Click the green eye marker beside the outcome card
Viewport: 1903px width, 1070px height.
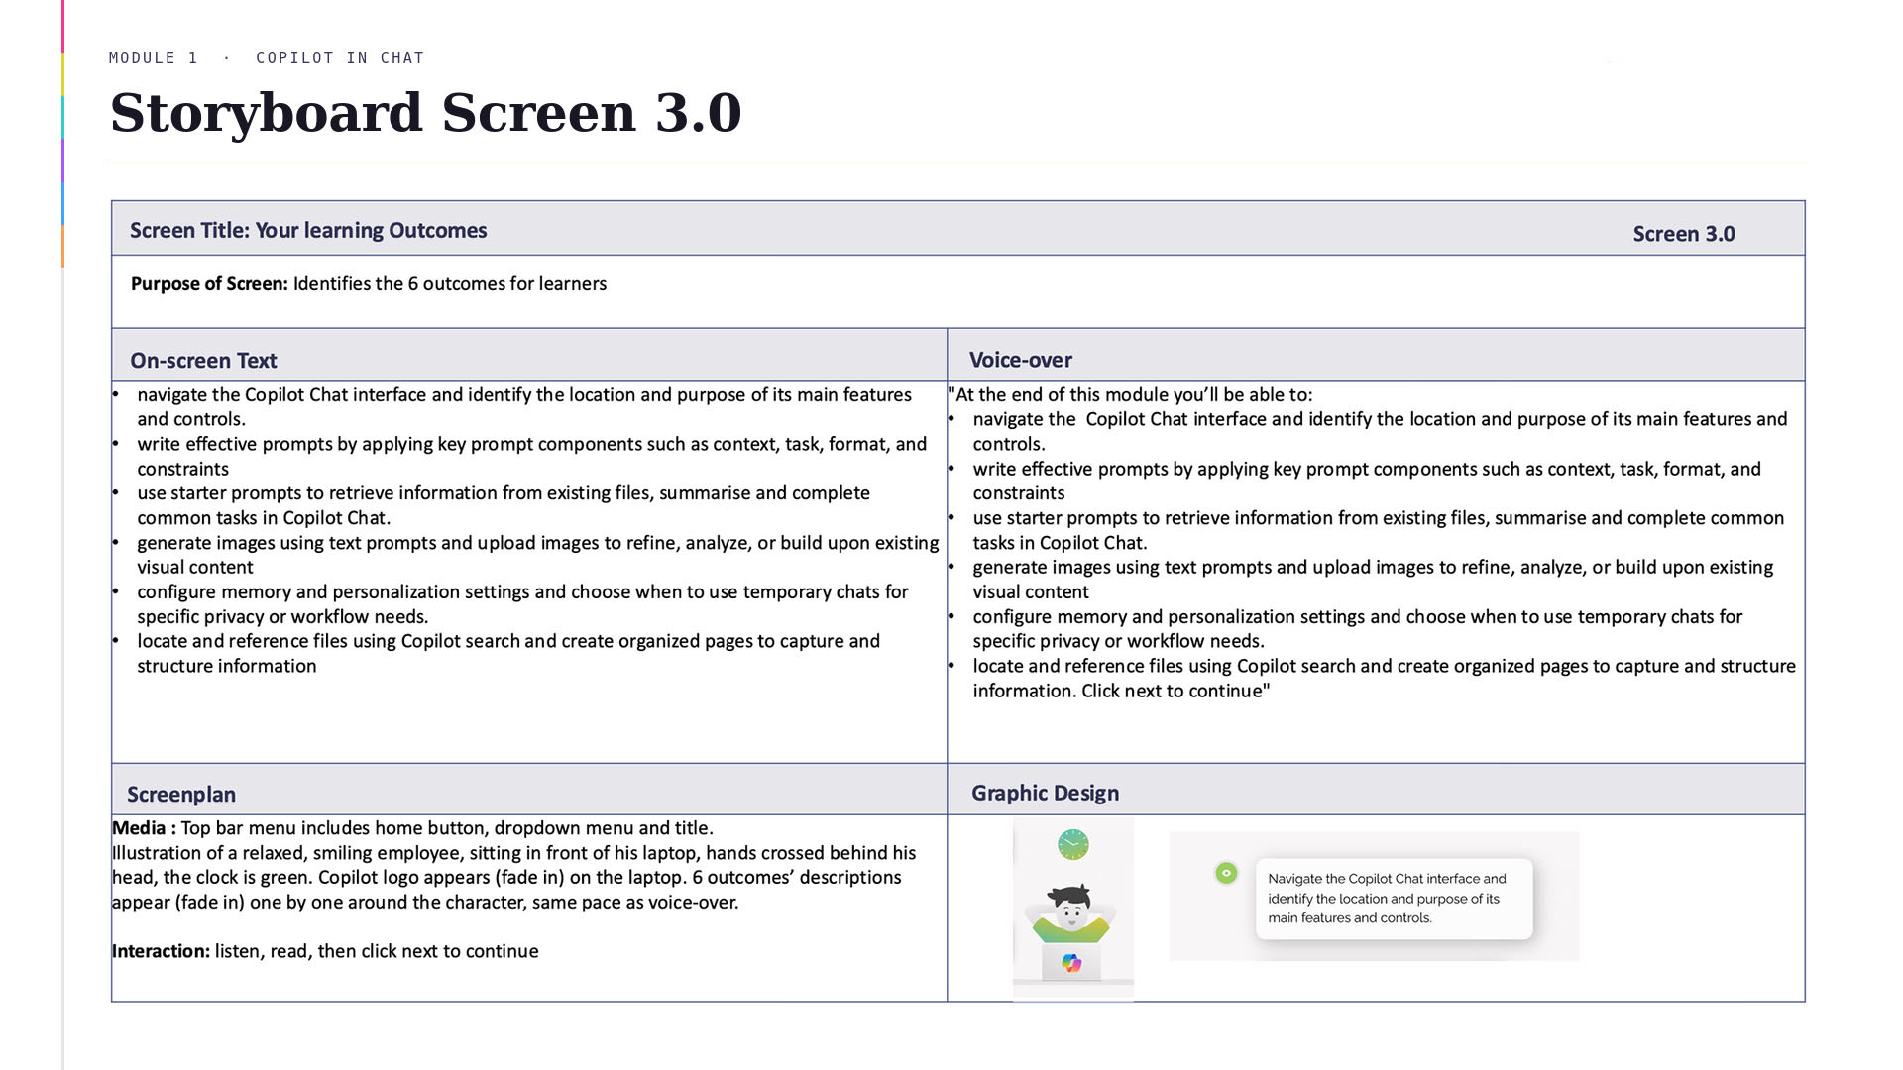click(1226, 873)
